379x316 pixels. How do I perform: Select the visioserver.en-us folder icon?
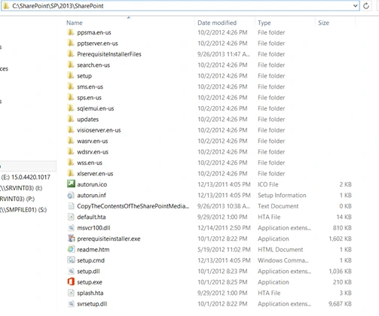click(x=71, y=130)
